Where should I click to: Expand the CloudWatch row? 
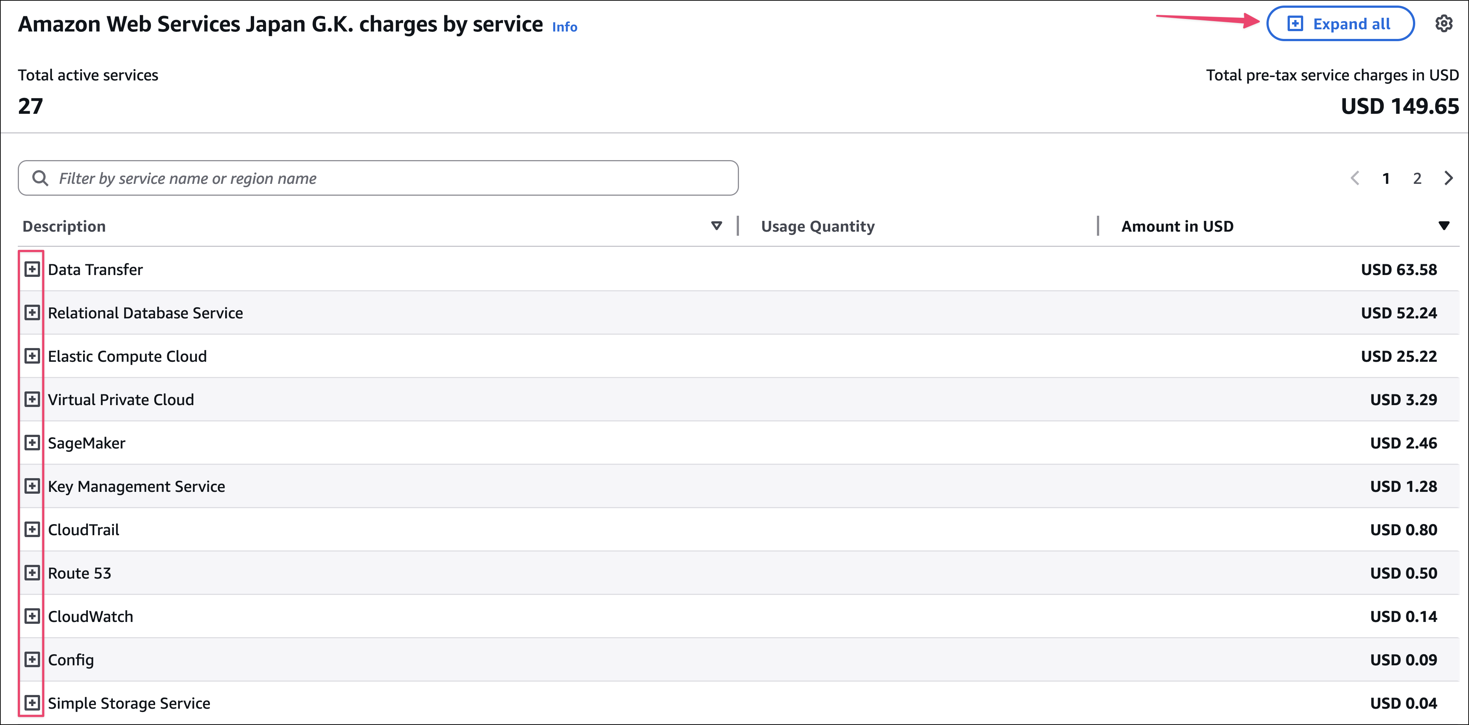(32, 616)
